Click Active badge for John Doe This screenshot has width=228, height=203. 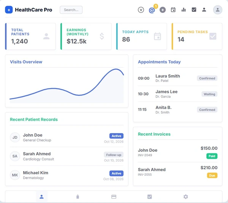click(x=116, y=136)
